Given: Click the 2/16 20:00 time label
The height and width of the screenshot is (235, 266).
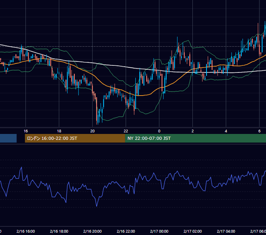Looking at the screenshot, I should 92,231.
